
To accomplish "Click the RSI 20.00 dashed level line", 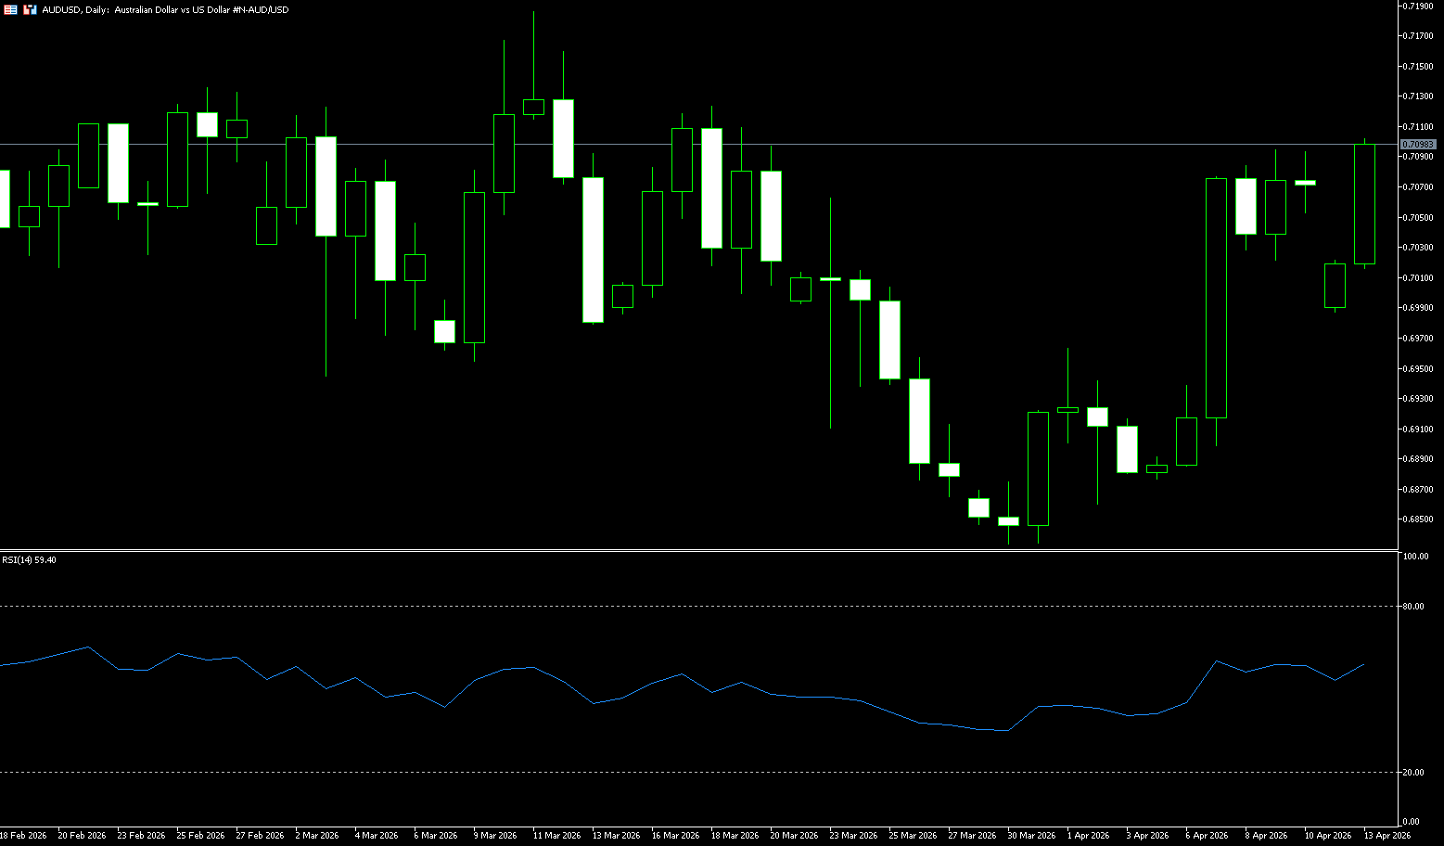I will (649, 772).
